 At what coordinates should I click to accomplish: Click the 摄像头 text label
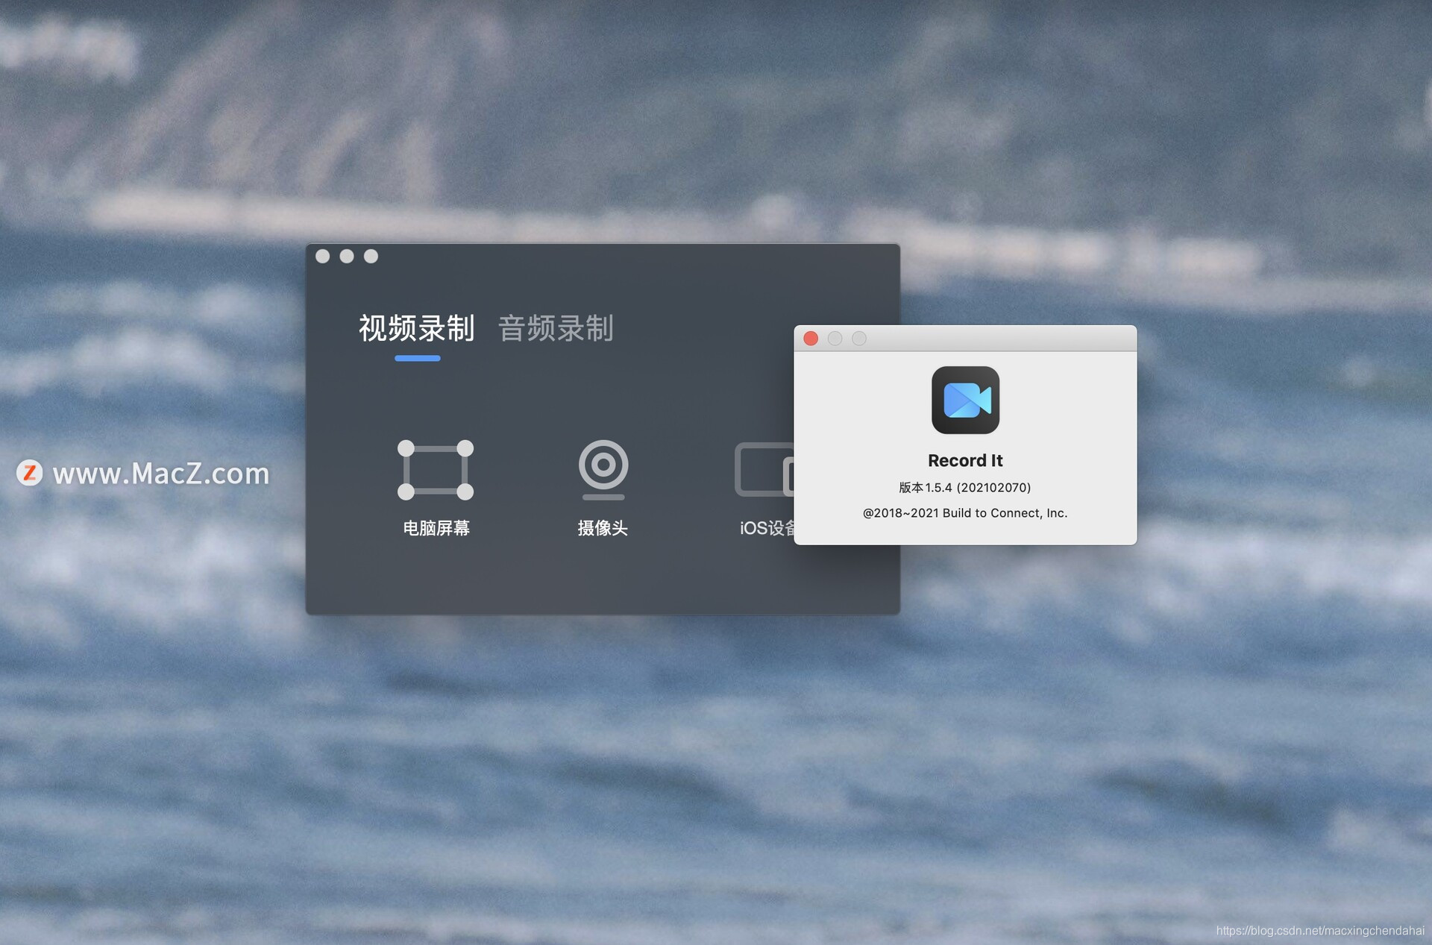pos(603,528)
